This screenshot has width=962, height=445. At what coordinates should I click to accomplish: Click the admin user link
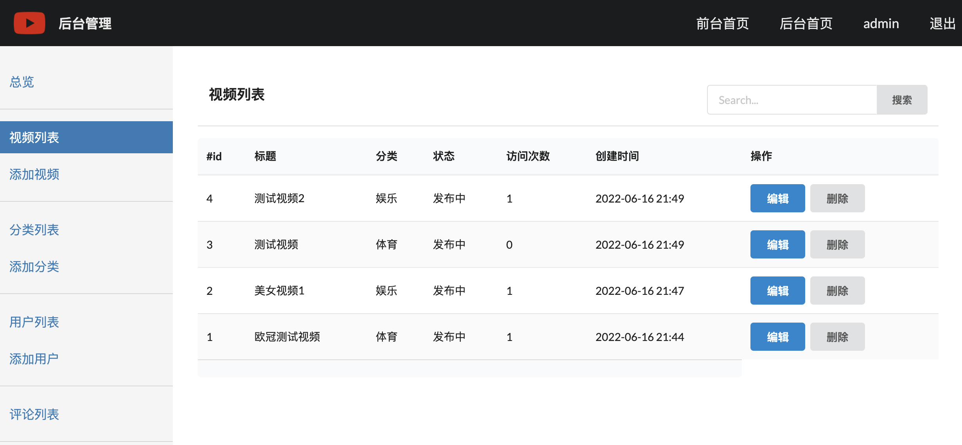click(881, 23)
